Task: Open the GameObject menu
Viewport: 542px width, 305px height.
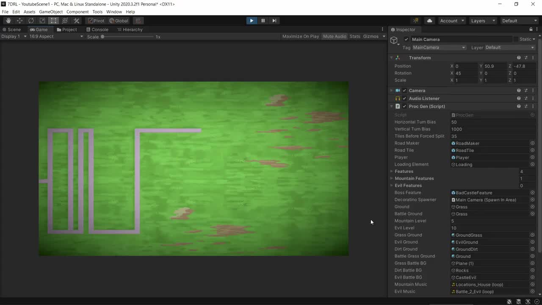Action: (x=51, y=12)
